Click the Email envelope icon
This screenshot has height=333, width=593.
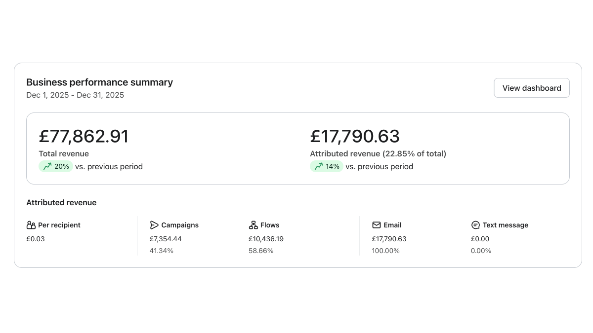(377, 225)
